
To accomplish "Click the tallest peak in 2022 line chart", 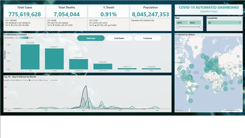I will point(86,86).
